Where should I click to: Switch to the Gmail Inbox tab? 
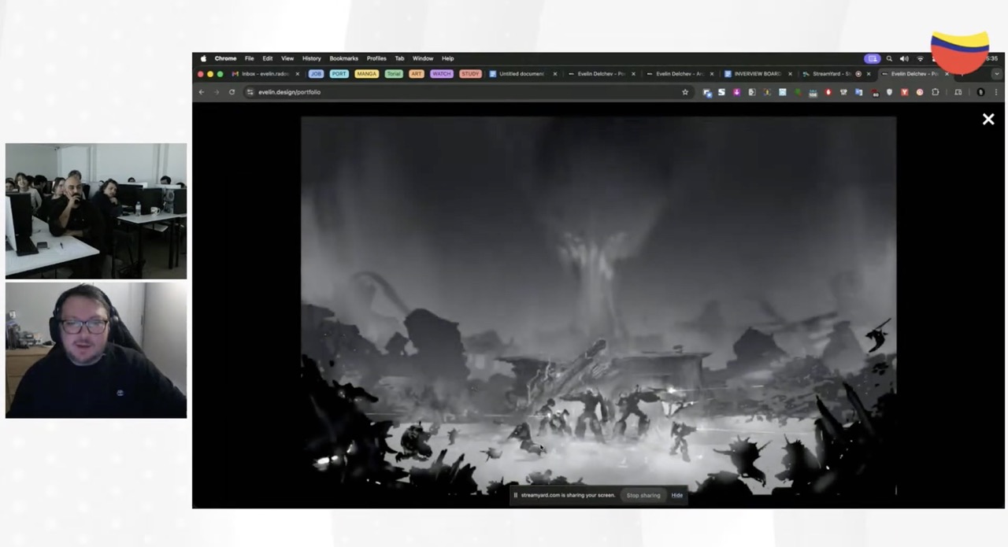coord(264,74)
